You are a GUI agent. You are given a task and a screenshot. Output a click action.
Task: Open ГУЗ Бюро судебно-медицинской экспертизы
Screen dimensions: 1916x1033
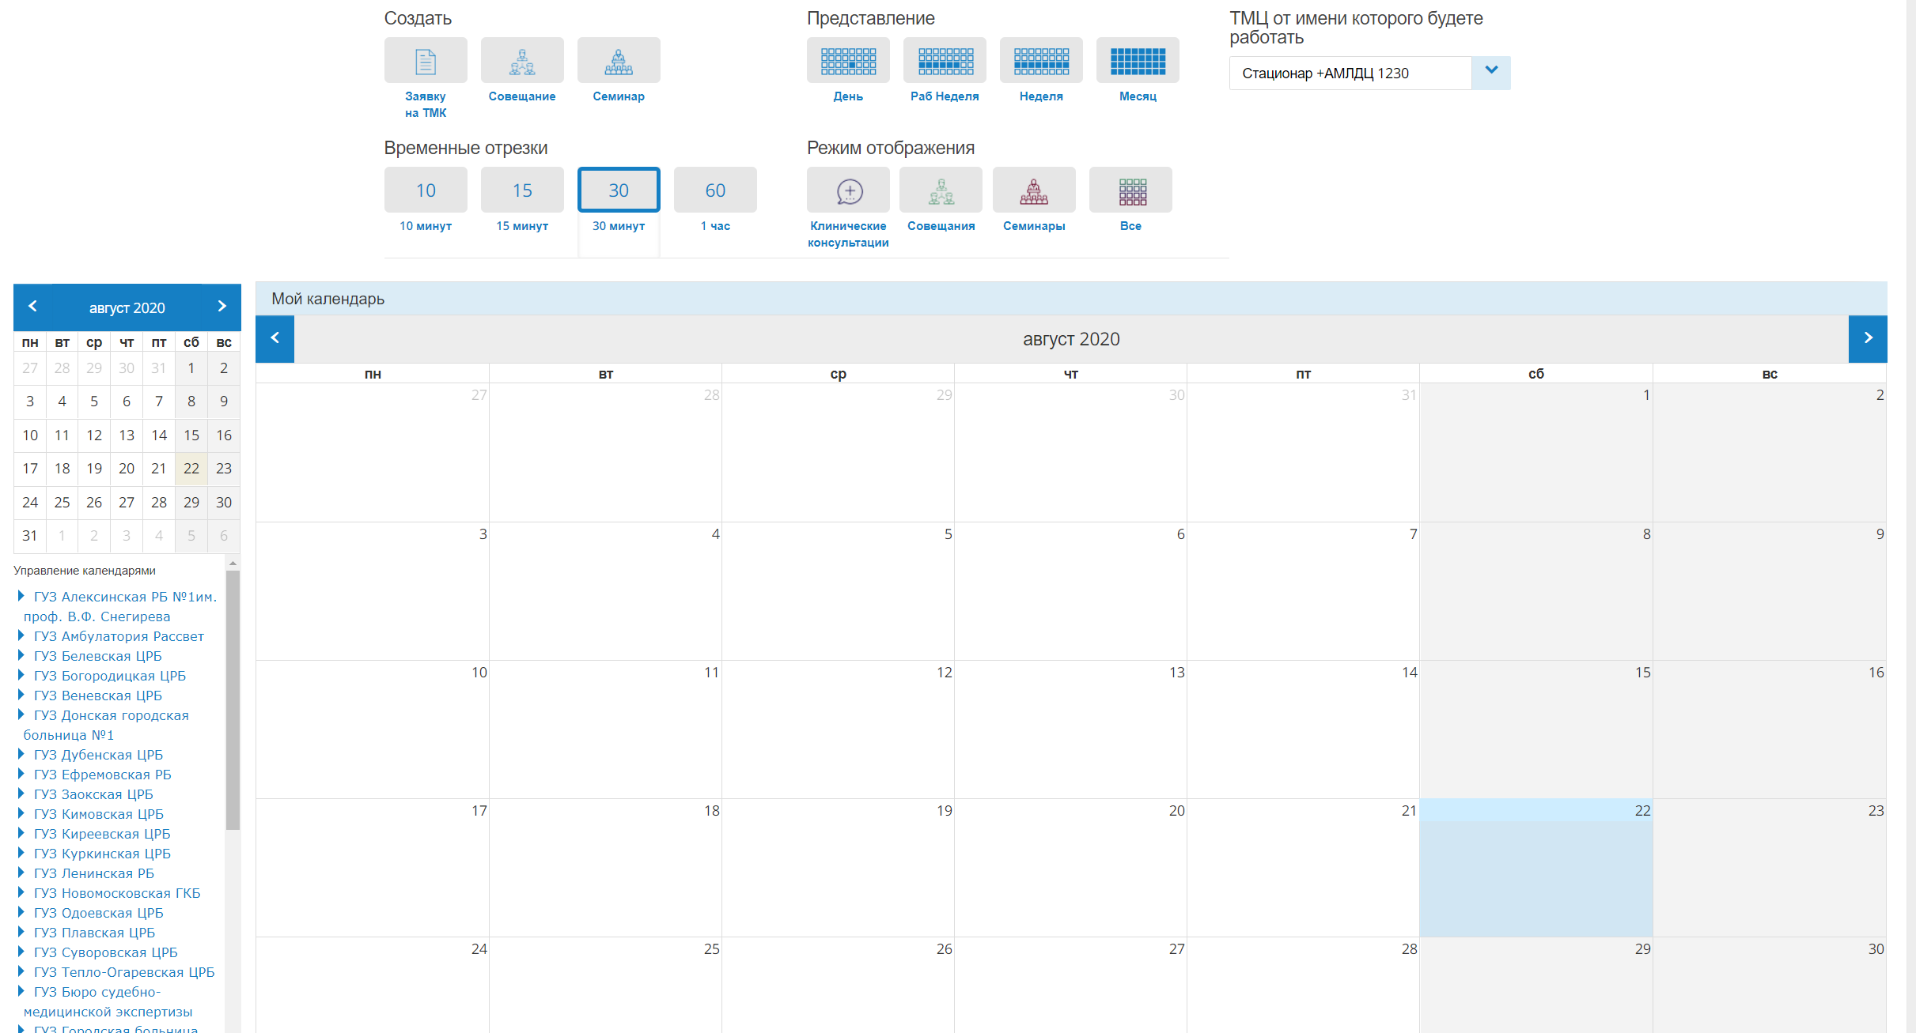pyautogui.click(x=108, y=1001)
